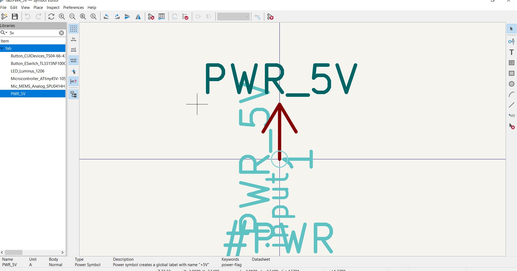Select the Move Symbol Anchor tool
Screen dimensions: 517x271
pyautogui.click(x=511, y=115)
